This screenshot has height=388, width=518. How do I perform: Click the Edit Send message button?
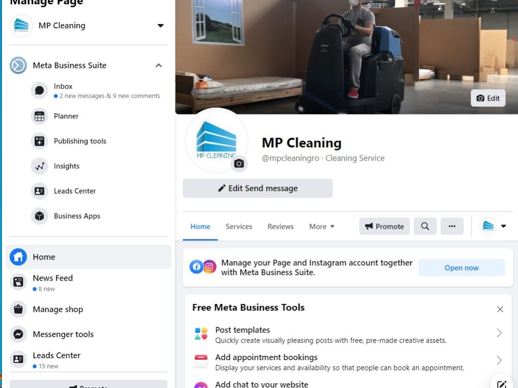pos(258,188)
